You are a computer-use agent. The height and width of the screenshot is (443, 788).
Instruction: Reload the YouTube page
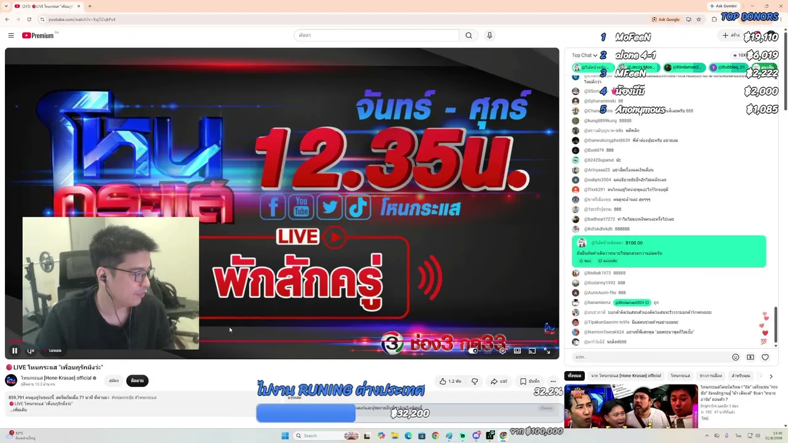click(x=29, y=19)
